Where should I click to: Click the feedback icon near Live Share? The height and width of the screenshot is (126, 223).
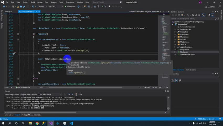[x=220, y=7]
